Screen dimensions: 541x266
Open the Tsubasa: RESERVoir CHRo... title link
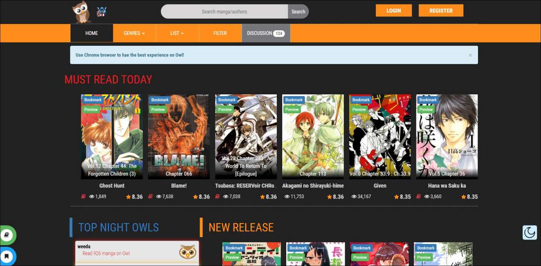246,186
